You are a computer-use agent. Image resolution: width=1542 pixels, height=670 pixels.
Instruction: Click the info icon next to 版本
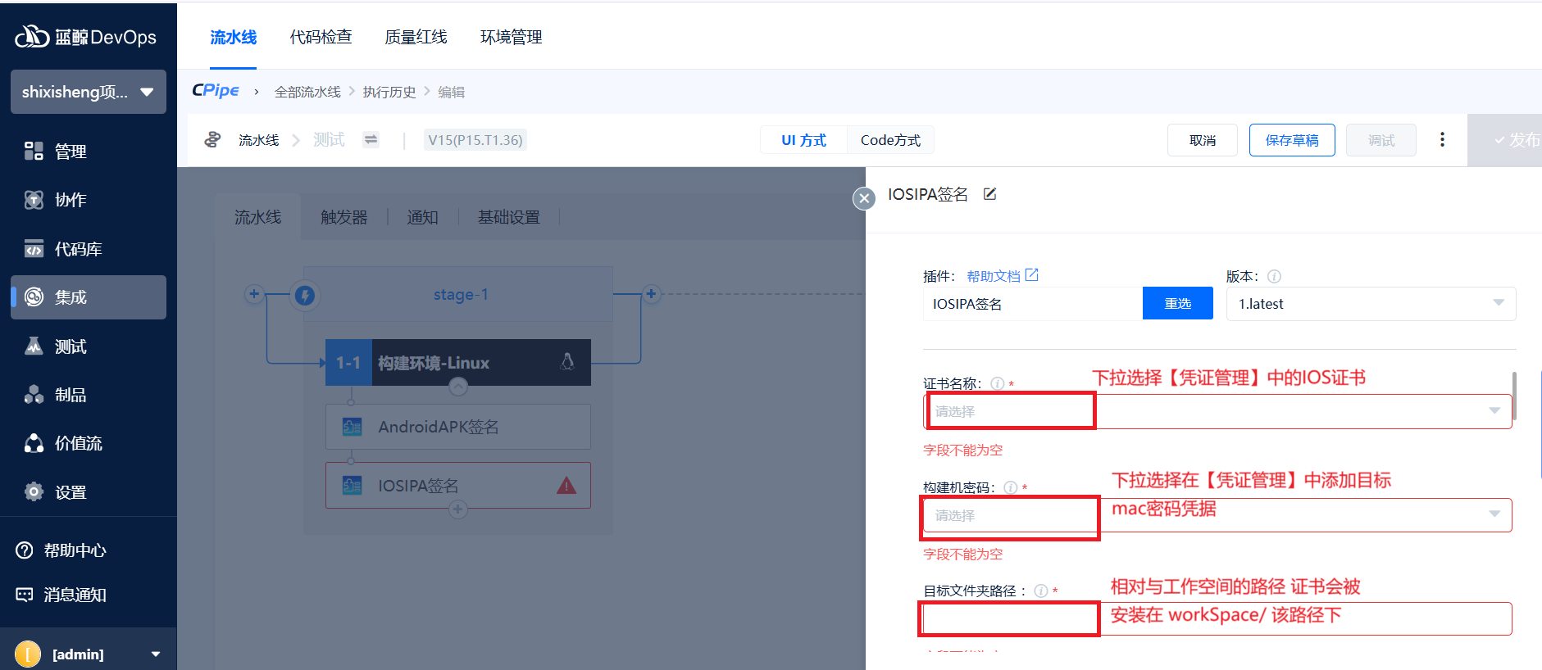click(1274, 277)
